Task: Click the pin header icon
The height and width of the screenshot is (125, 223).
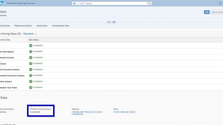Action: [x=114, y=22]
